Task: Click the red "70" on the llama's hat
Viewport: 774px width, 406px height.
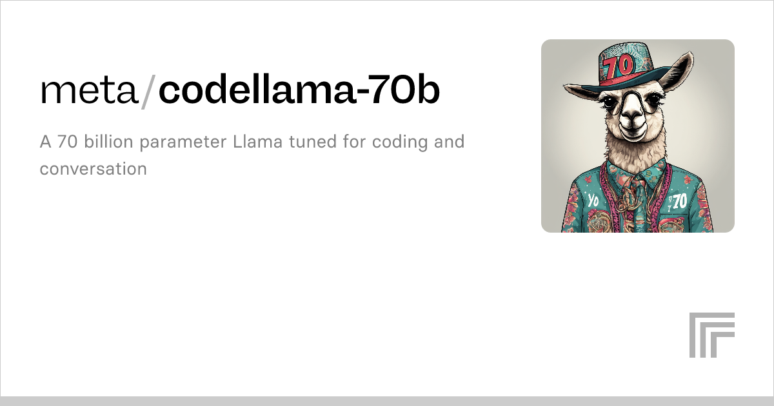Action: pyautogui.click(x=617, y=66)
